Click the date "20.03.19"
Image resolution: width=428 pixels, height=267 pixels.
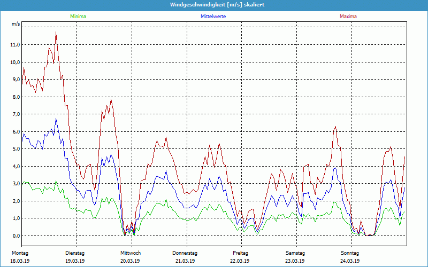tap(130, 261)
